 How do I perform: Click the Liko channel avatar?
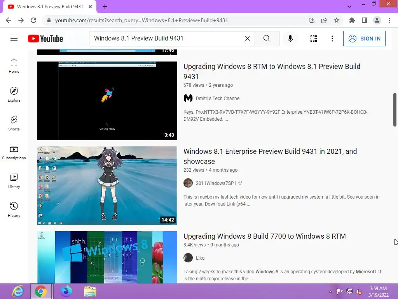point(188,258)
